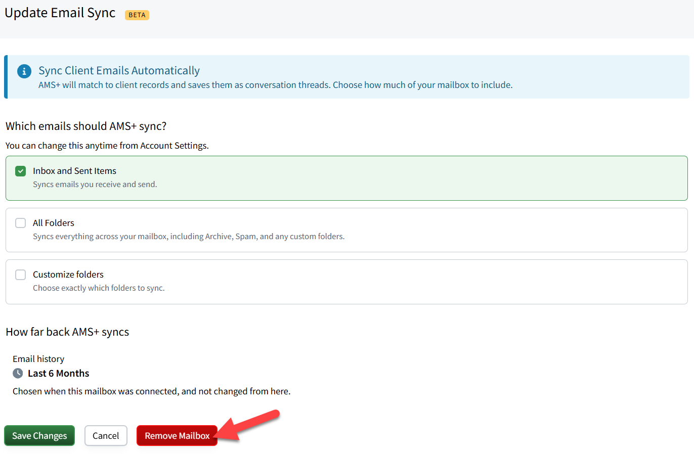The image size is (694, 454).
Task: Click 'AMS+ will match to client records' text
Action: point(276,85)
